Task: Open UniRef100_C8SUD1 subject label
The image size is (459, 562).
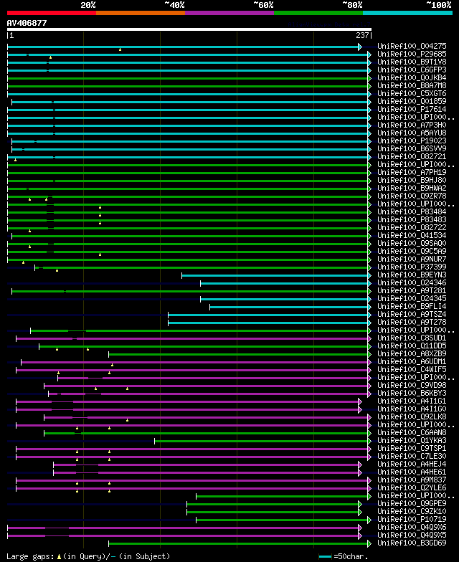Action: (412, 338)
